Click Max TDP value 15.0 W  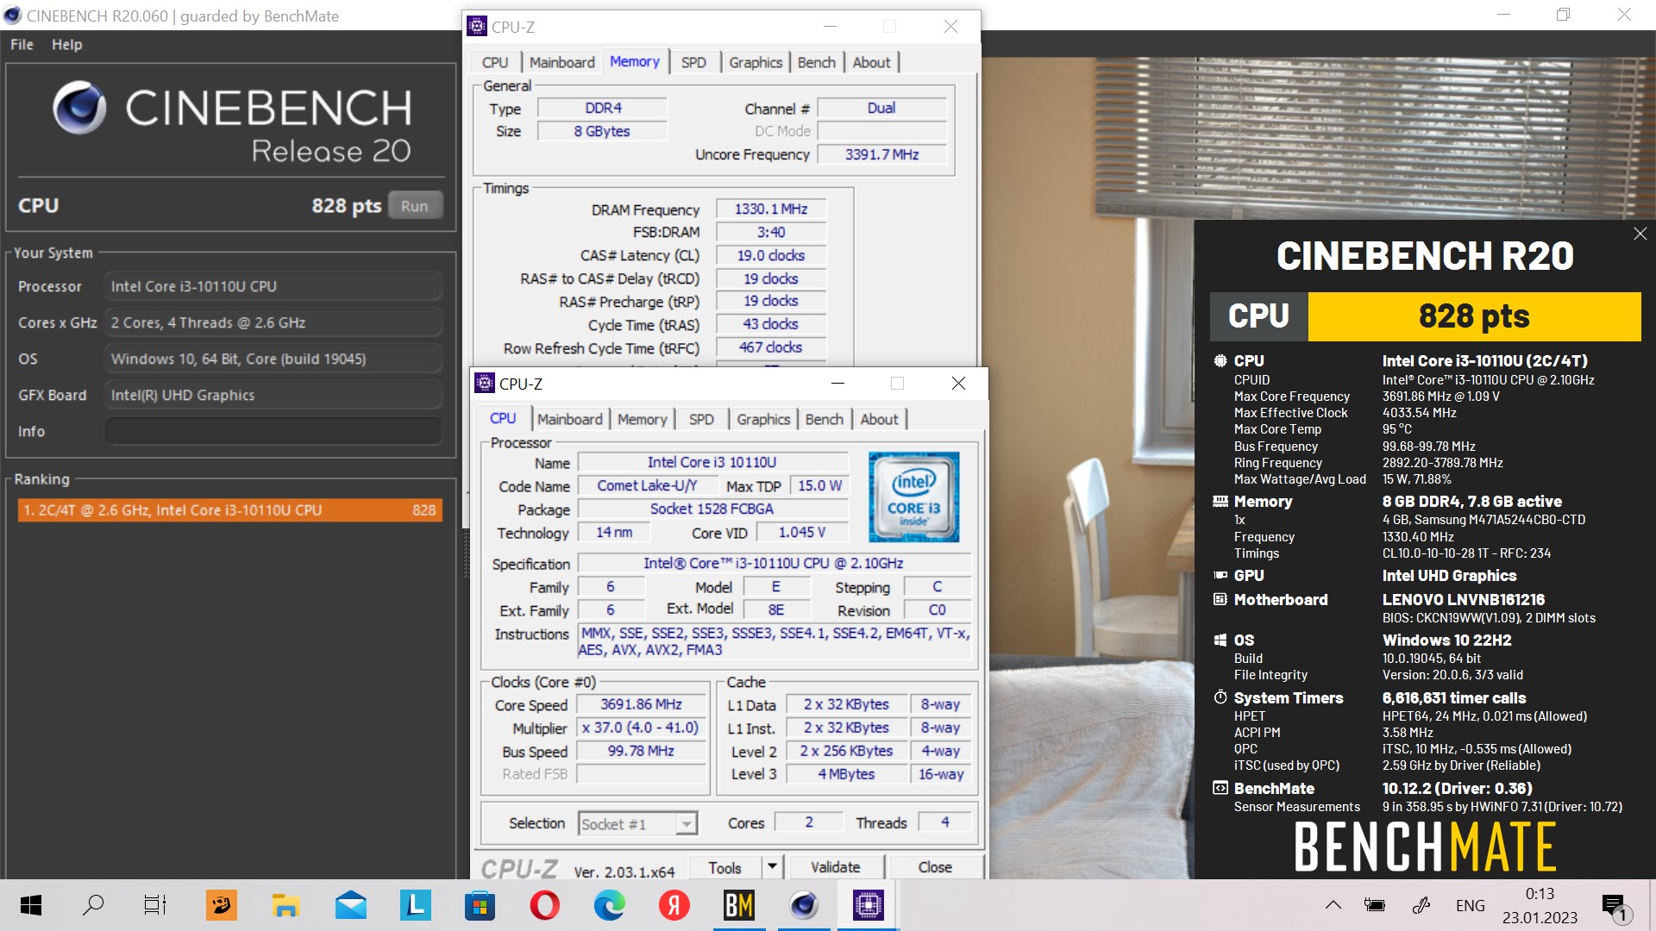coord(820,485)
